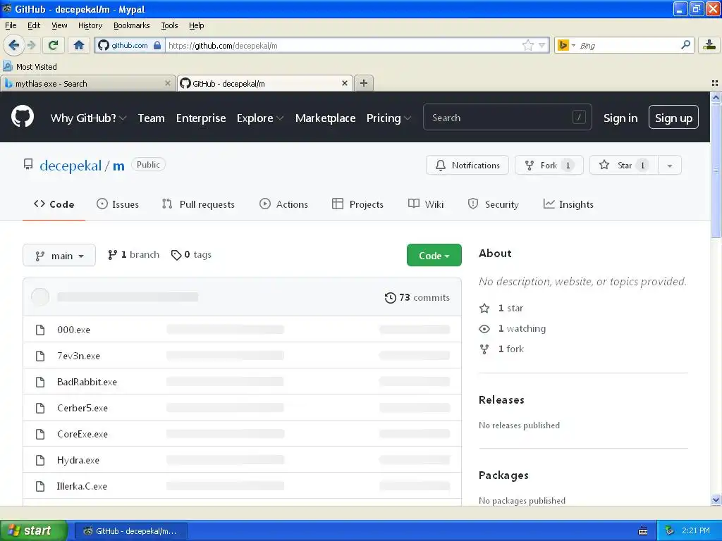
Task: Open the decepekal user link
Action: tap(71, 166)
